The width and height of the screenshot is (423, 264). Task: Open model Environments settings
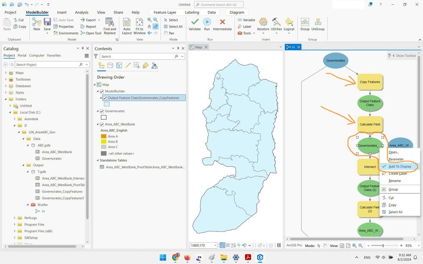coord(66,33)
